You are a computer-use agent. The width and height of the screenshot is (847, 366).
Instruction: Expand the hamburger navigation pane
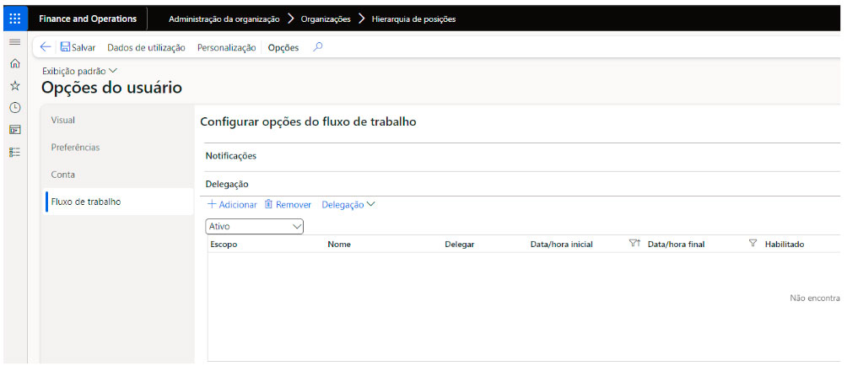[14, 42]
